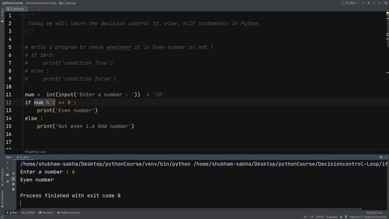Click the cursor position indicator in status bar
Image resolution: width=389 pixels, height=219 pixels.
click(x=306, y=217)
